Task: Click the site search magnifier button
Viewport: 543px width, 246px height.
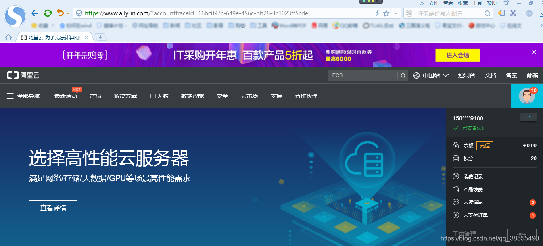Action: click(403, 75)
